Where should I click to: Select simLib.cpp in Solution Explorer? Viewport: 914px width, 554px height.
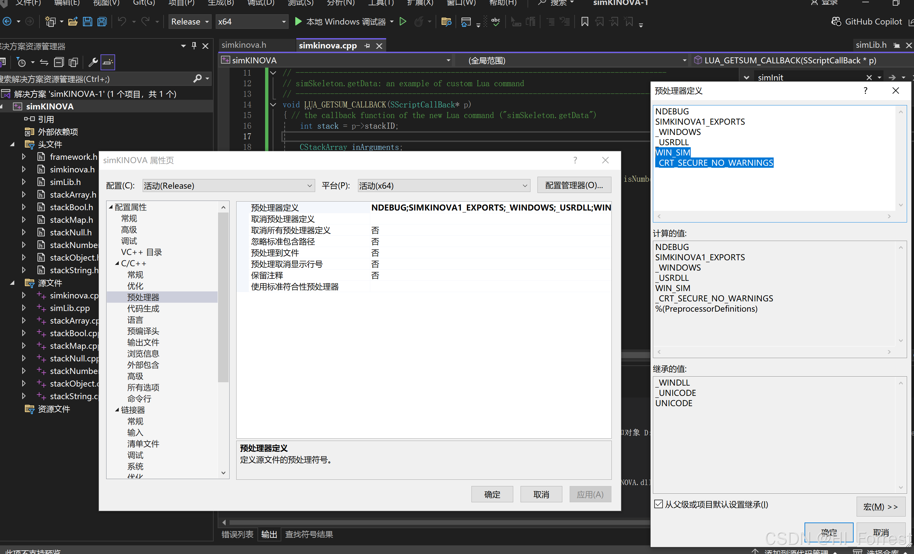(70, 308)
